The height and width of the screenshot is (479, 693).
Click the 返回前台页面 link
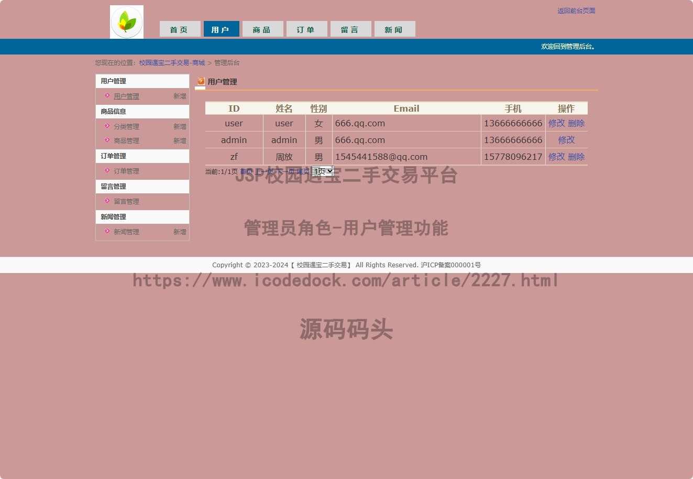pyautogui.click(x=576, y=10)
